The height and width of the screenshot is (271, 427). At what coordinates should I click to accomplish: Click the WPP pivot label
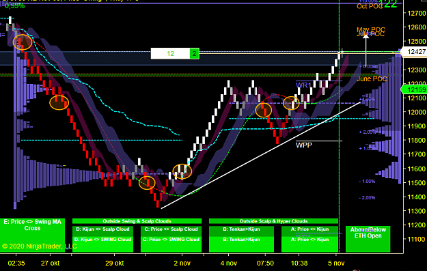(303, 145)
